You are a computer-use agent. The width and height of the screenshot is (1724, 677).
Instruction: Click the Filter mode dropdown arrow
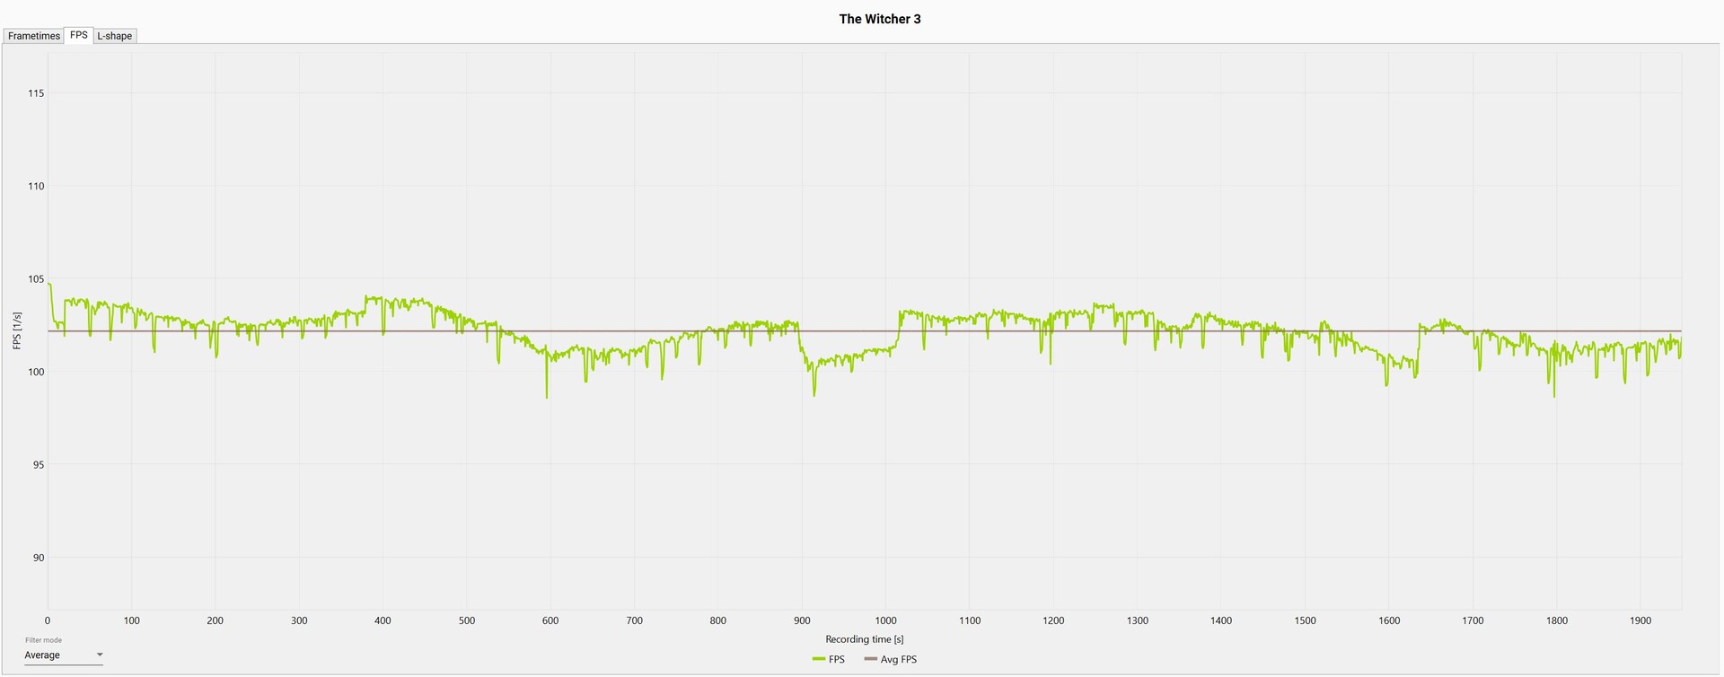coord(99,655)
